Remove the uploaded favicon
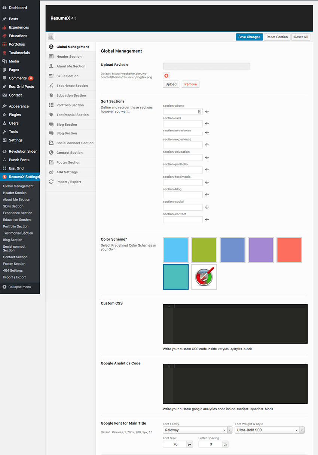 point(190,84)
